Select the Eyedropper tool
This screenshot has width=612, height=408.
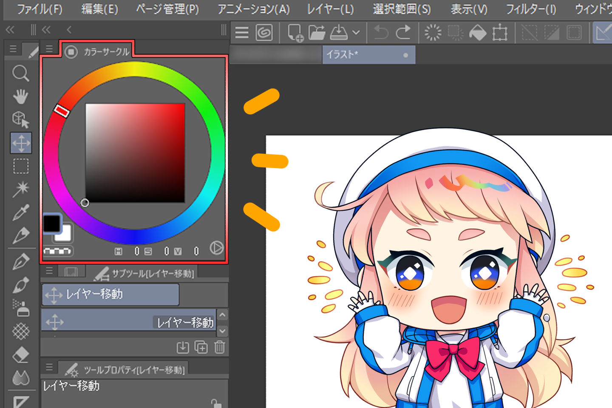click(x=20, y=212)
